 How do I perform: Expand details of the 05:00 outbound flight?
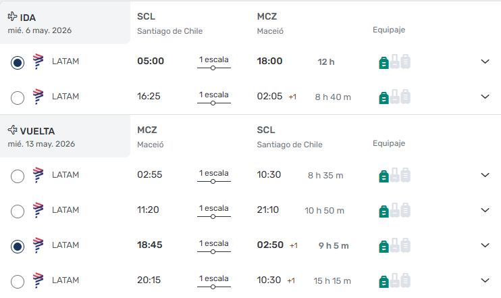(484, 61)
